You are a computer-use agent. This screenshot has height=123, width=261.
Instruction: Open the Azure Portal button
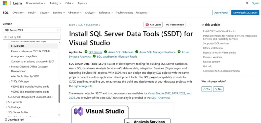(x=221, y=13)
